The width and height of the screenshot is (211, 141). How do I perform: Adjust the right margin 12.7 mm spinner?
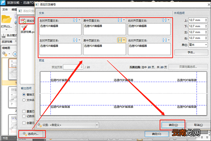(x=206, y=38)
